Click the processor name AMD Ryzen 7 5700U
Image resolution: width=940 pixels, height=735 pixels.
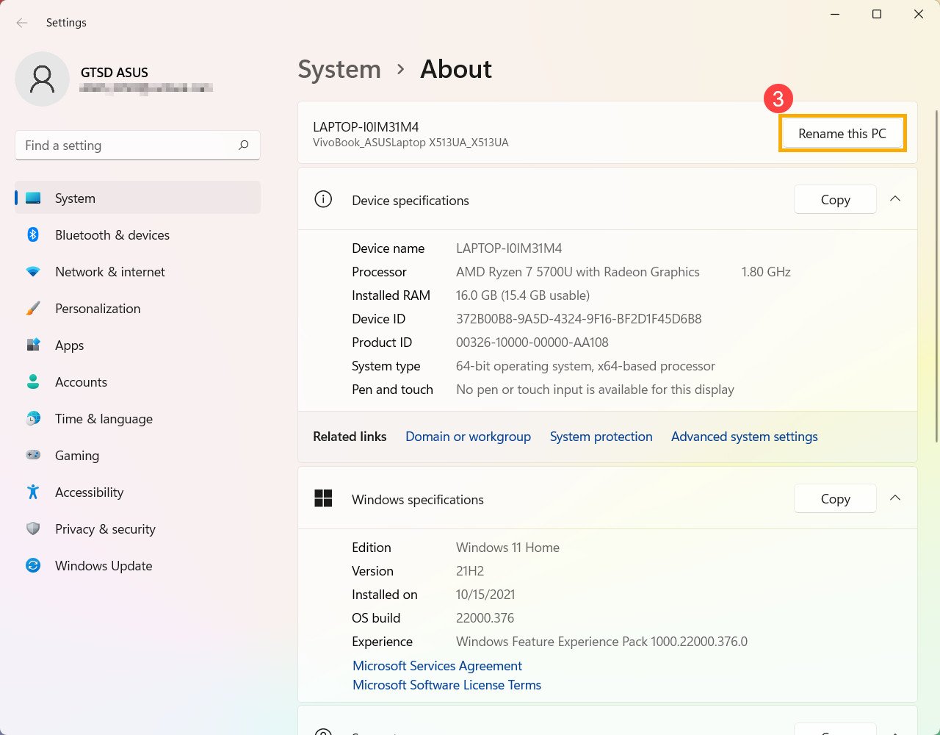(578, 272)
